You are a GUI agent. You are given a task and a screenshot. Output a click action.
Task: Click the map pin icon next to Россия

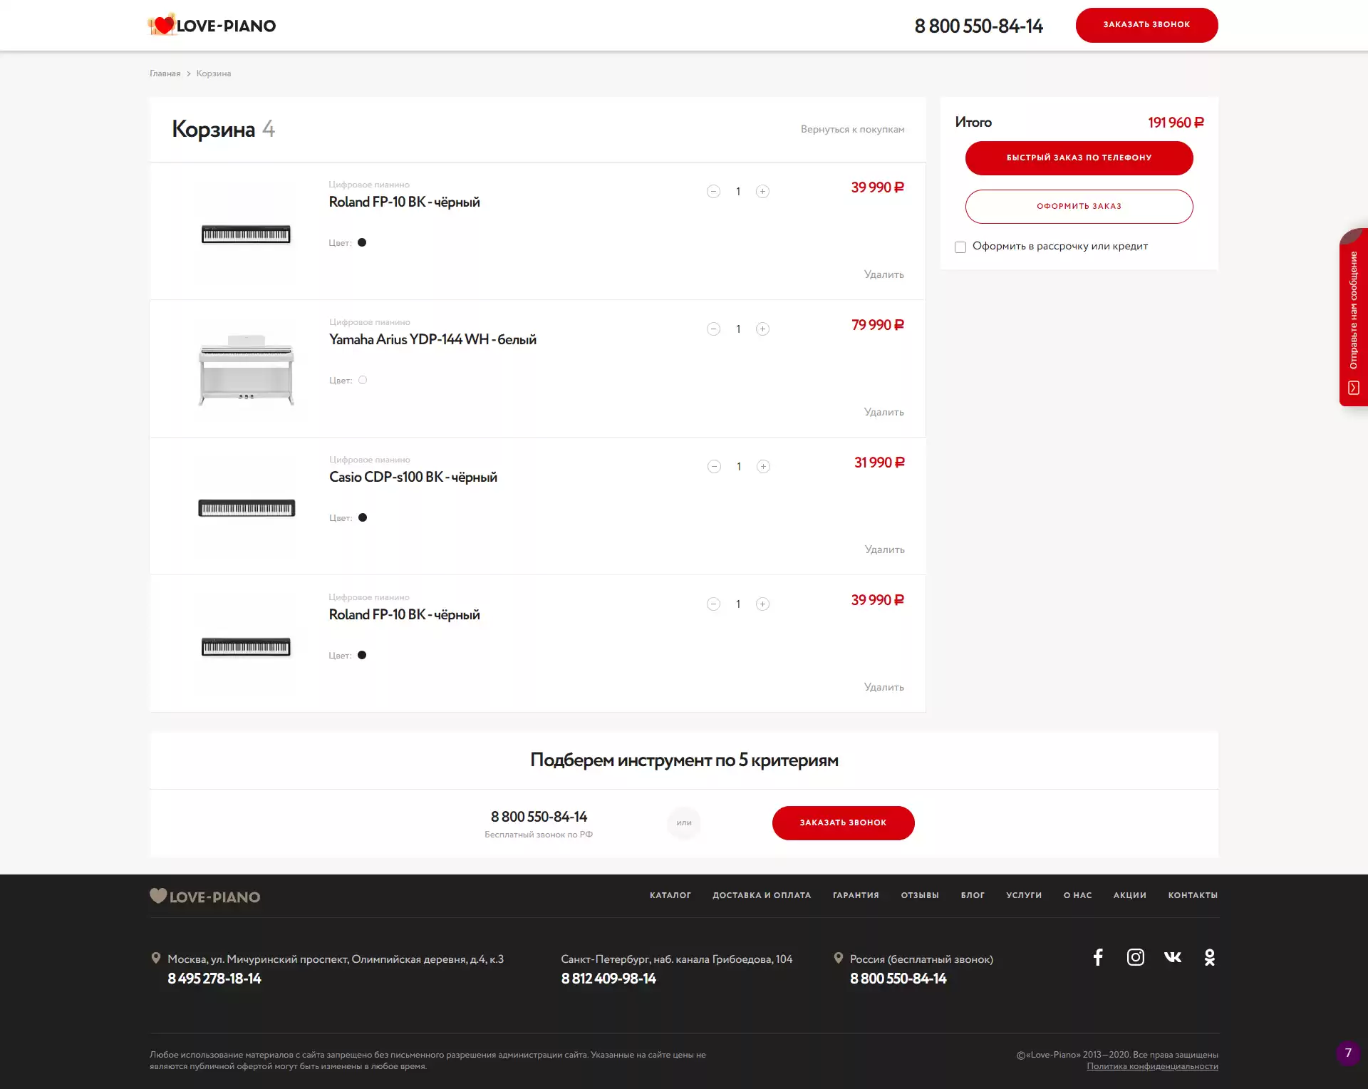[x=839, y=959]
